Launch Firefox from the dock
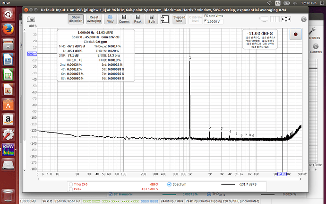Image resolution: width=326 pixels, height=204 pixels. pos(8,29)
